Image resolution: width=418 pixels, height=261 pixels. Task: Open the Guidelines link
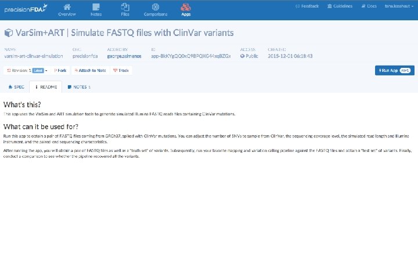click(340, 6)
